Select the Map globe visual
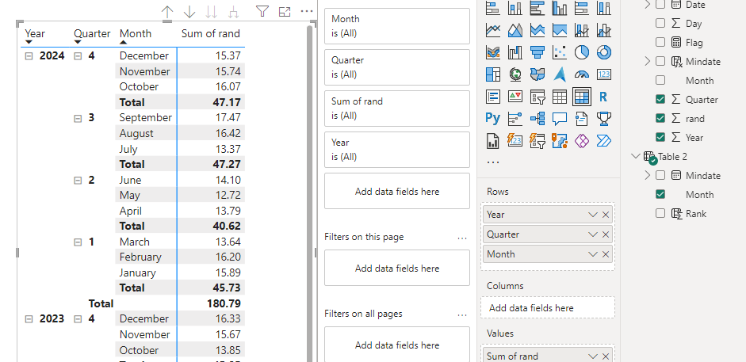 [515, 74]
